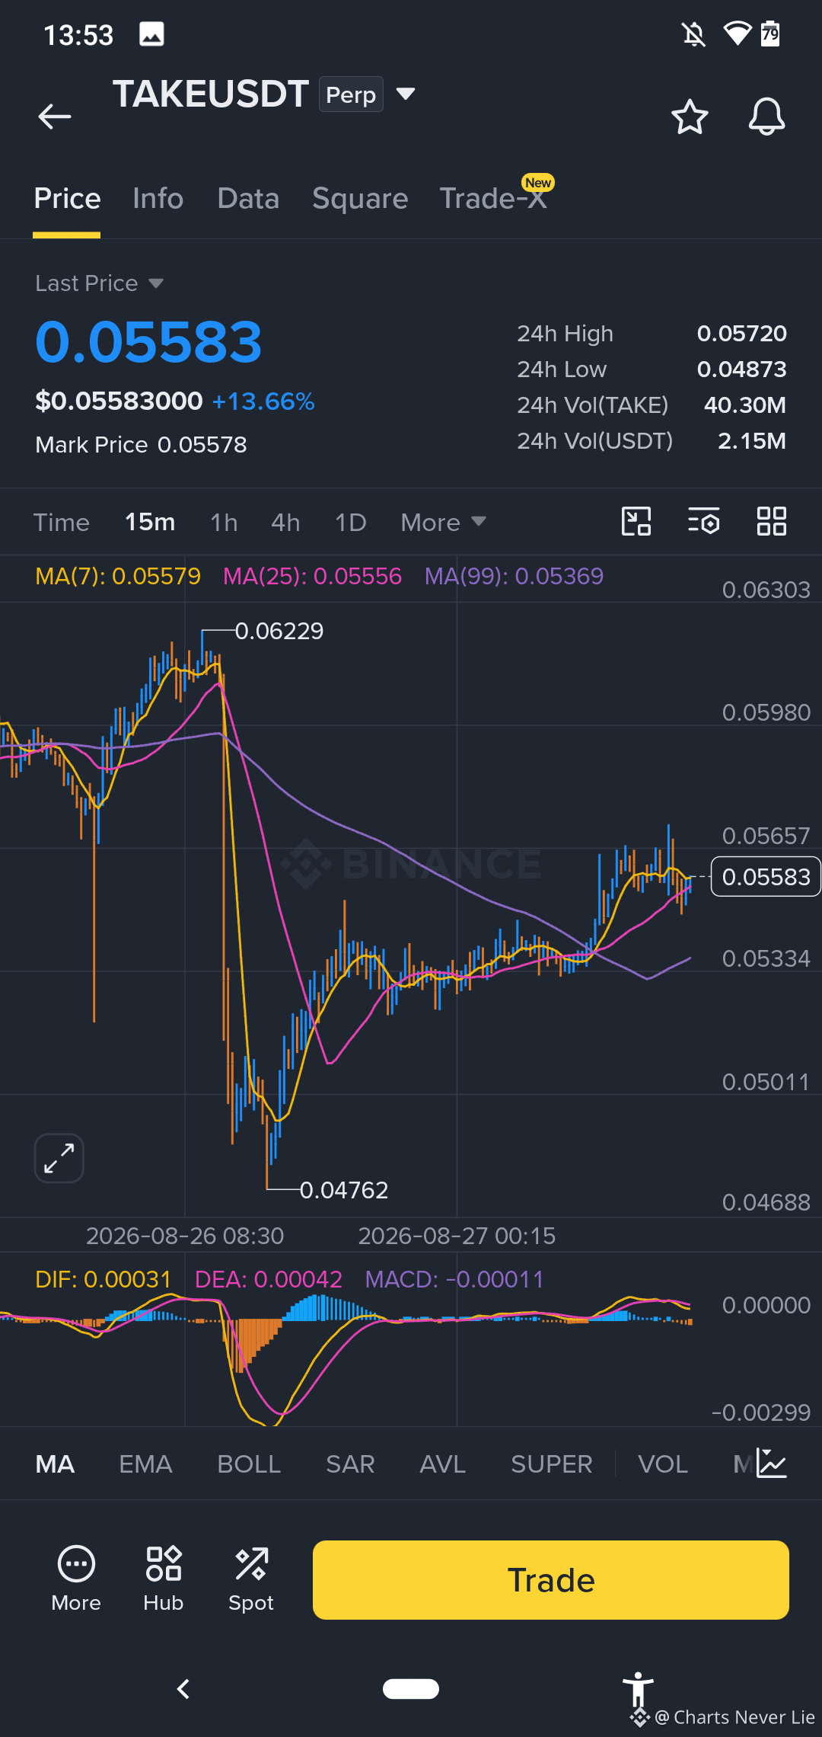Switch to Spot from the bottom bar

click(251, 1579)
